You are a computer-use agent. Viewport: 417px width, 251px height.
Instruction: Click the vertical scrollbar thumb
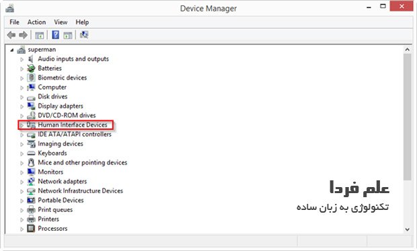coord(407,117)
